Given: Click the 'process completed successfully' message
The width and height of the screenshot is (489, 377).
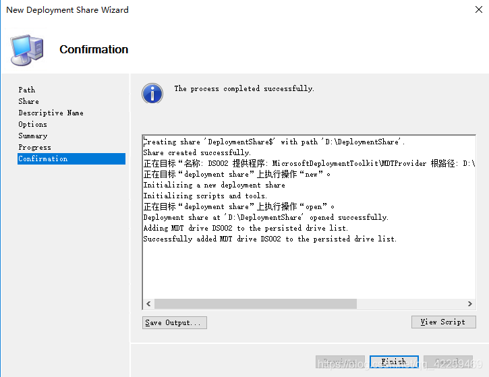Looking at the screenshot, I should pyautogui.click(x=244, y=88).
